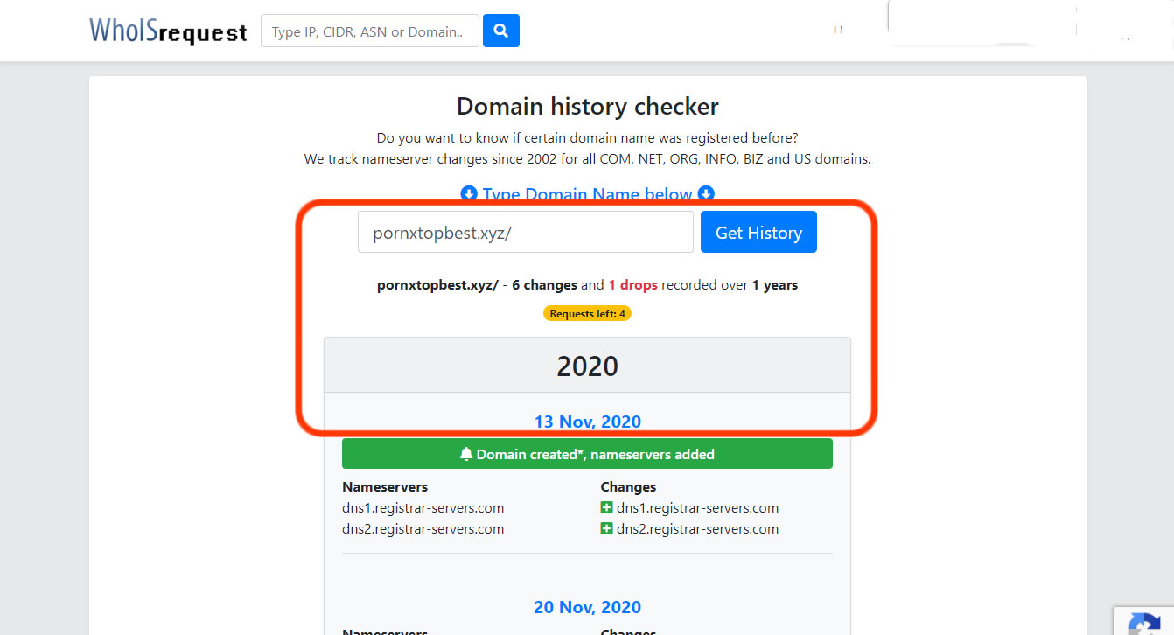The width and height of the screenshot is (1174, 635).
Task: Go to the WhoISrequest logo homepage
Action: click(168, 31)
